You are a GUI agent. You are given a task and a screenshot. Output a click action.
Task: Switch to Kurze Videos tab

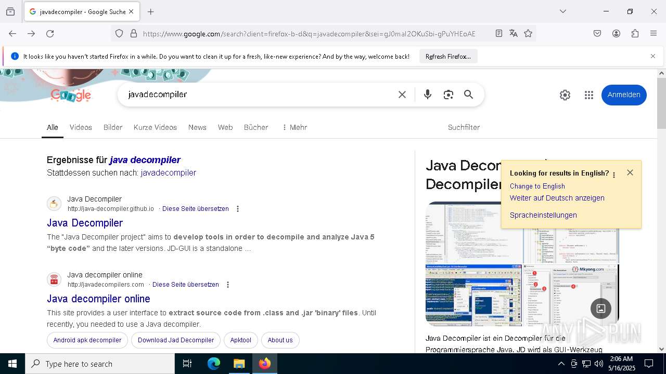pyautogui.click(x=155, y=127)
